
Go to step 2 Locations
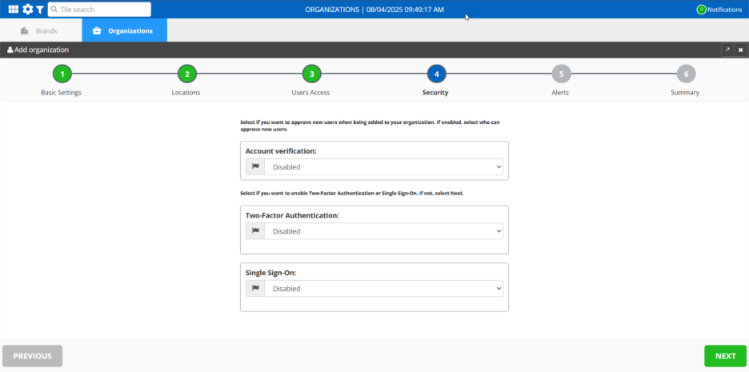tap(186, 74)
